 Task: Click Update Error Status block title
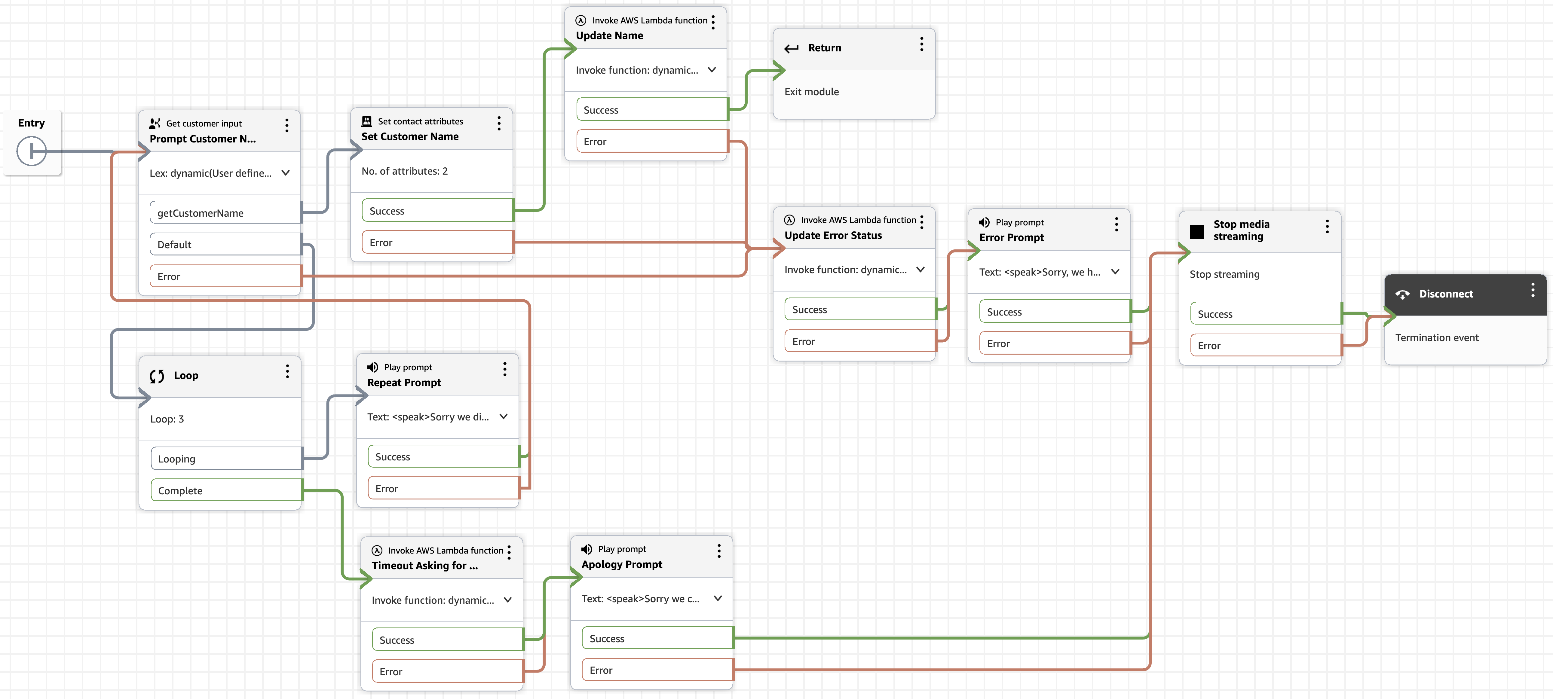(833, 236)
